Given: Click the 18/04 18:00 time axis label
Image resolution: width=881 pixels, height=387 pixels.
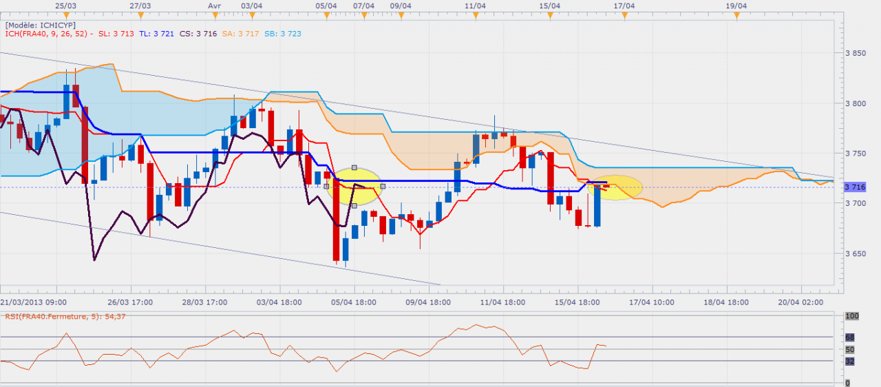Looking at the screenshot, I should click(x=725, y=302).
